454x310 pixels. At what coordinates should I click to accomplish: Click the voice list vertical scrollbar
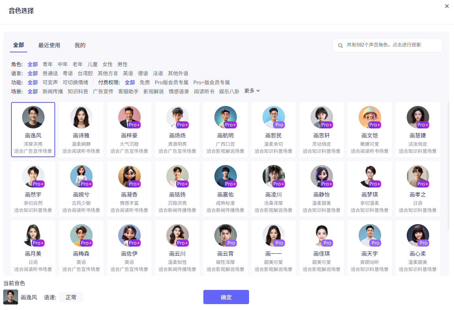coord(448,165)
